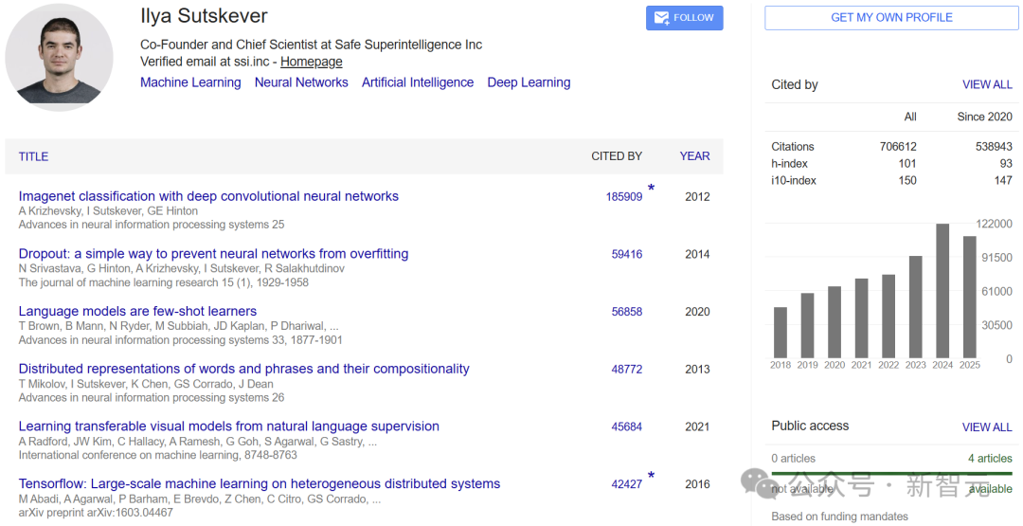
Task: Click the 2024 citations bar in chart
Action: click(942, 291)
